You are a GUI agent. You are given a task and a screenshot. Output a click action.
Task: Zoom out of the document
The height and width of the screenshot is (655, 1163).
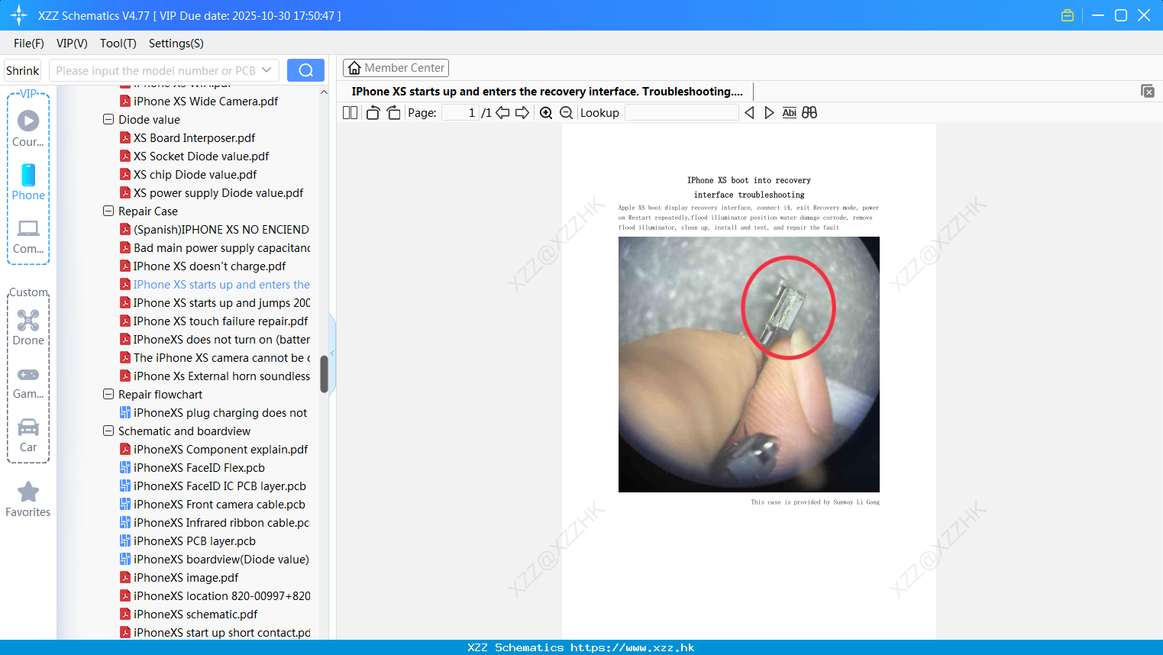tap(566, 113)
